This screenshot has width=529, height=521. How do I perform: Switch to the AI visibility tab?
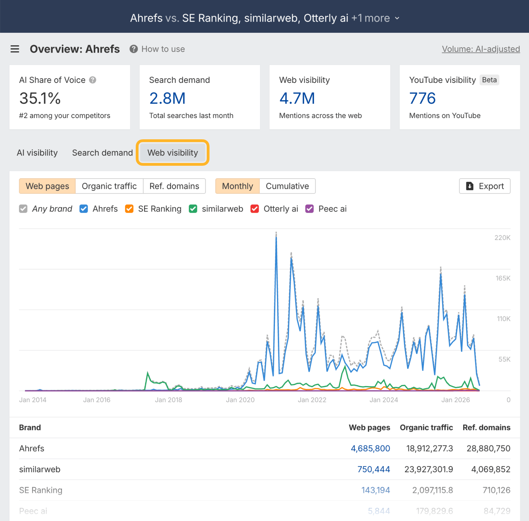click(x=37, y=153)
